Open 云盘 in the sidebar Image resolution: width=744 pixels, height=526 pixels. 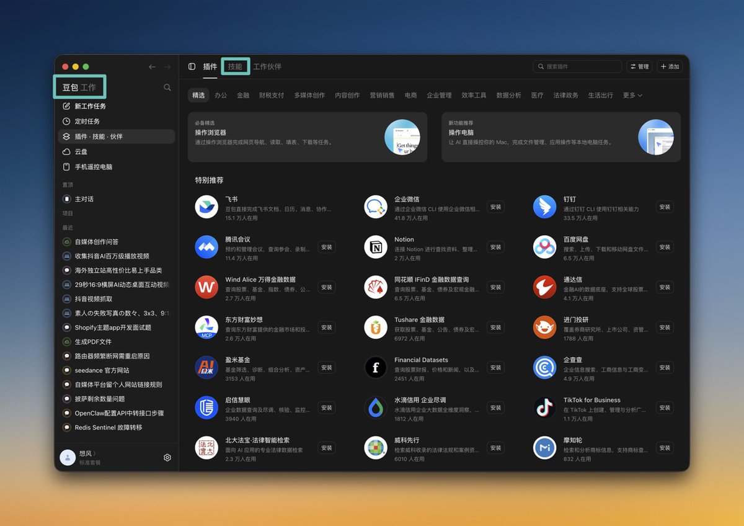[x=117, y=151]
